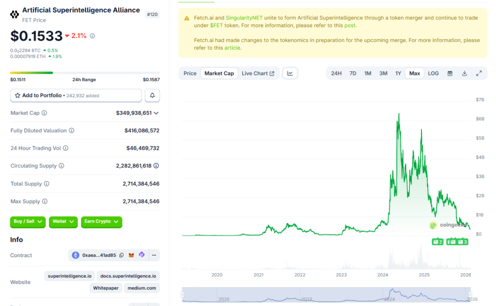
Task: Open the Whitepaper link
Action: pyautogui.click(x=106, y=288)
